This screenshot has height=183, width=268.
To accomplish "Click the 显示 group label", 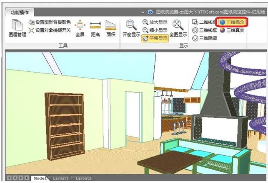I will click(183, 46).
